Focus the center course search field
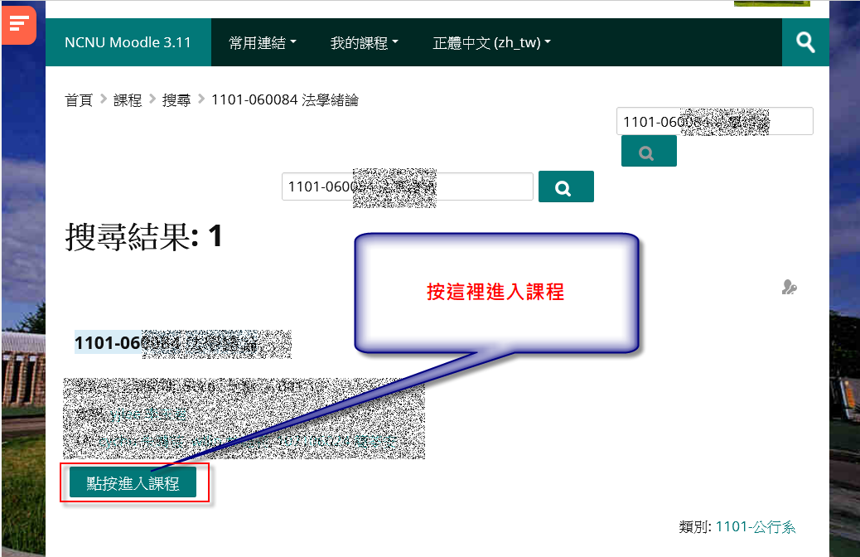This screenshot has height=557, width=860. (407, 187)
